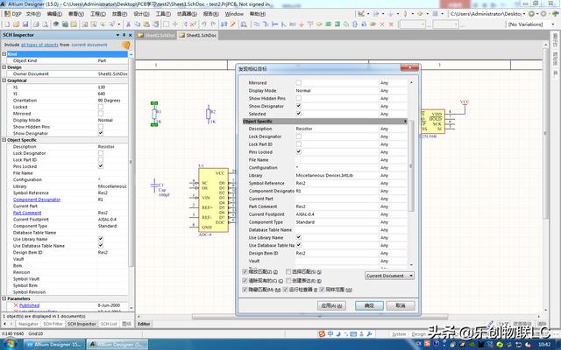Switch to the Navigator panel tab

point(28,324)
